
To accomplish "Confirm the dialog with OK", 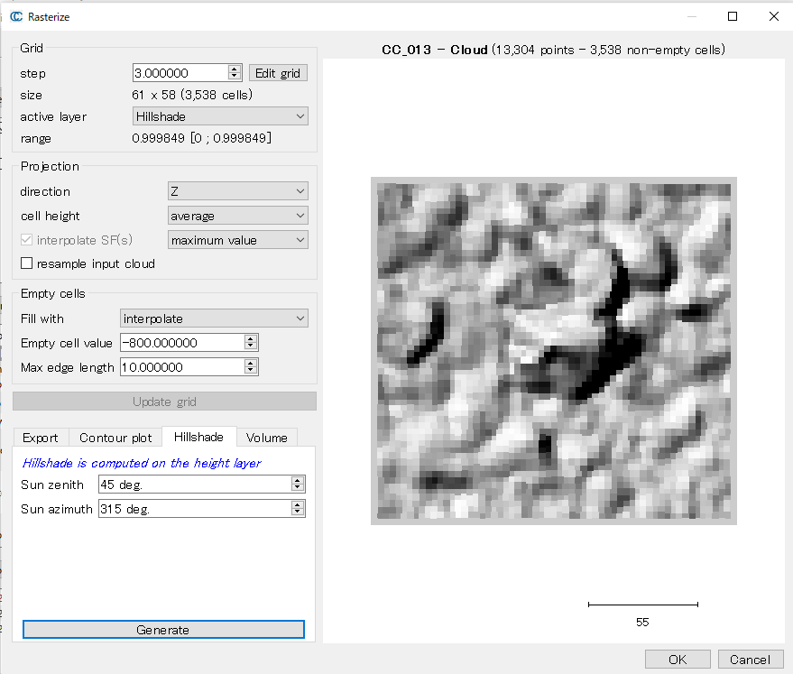I will coord(678,660).
